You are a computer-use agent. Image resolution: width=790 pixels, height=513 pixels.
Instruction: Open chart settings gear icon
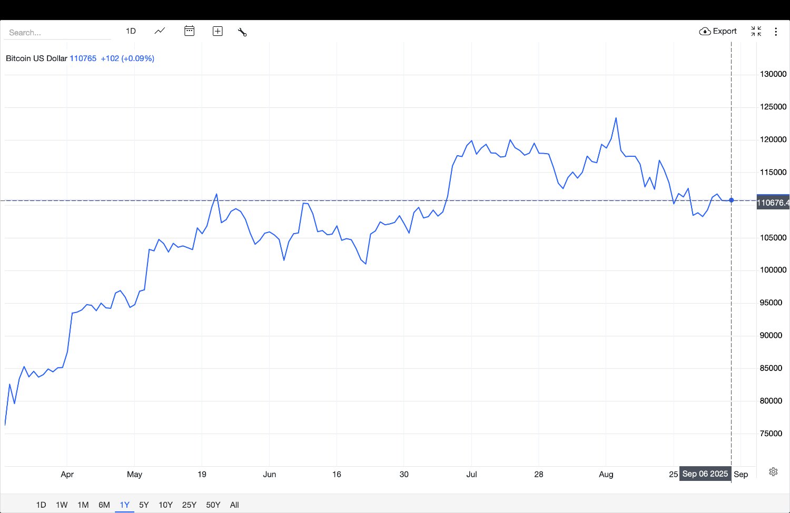[x=773, y=471]
